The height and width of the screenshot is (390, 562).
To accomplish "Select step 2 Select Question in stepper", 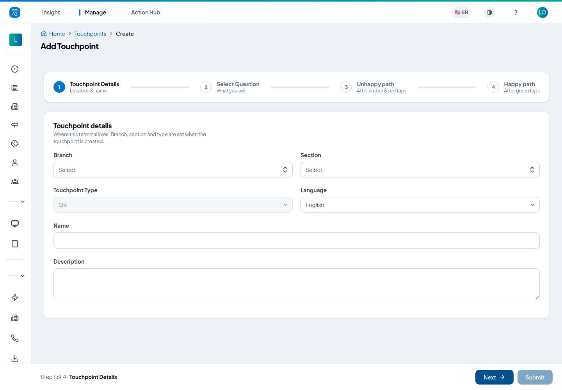I will [x=230, y=87].
